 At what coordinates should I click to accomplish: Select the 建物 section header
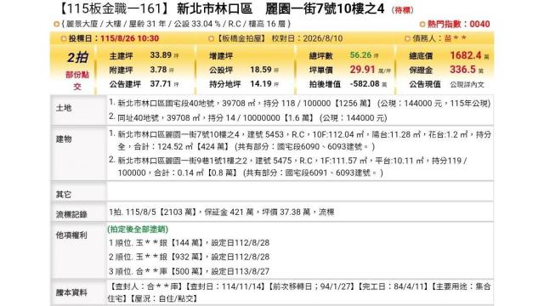pos(64,139)
